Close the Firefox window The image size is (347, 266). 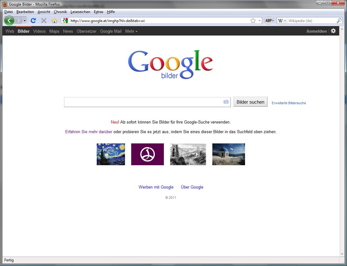click(338, 3)
